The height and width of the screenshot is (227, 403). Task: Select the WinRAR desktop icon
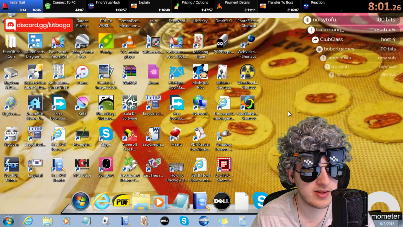129,72
